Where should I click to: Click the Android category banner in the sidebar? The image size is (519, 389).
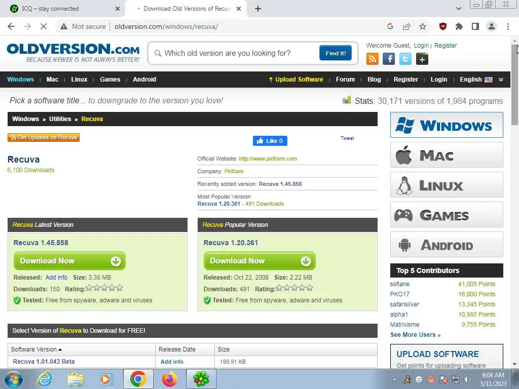[x=447, y=245]
